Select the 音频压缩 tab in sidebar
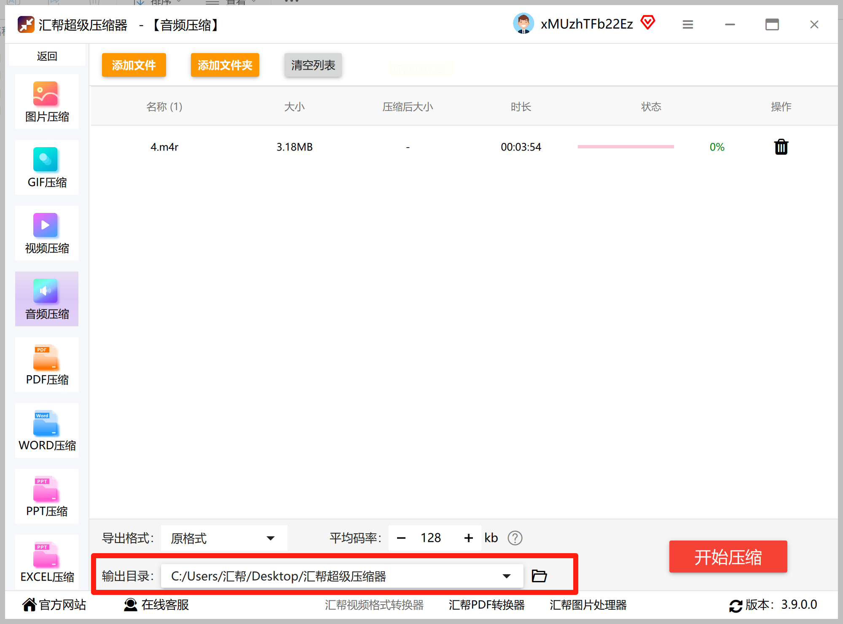The height and width of the screenshot is (624, 843). pyautogui.click(x=46, y=299)
